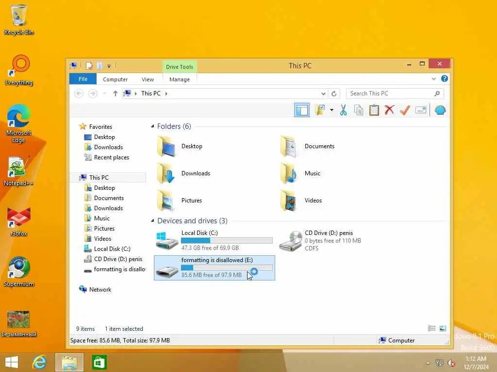The height and width of the screenshot is (372, 497).
Task: Open Everything desktop shortcut
Action: [x=19, y=70]
